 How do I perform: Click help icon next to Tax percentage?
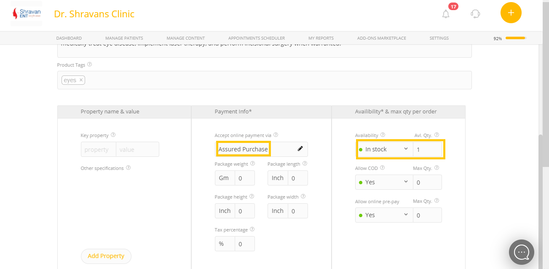(x=252, y=230)
